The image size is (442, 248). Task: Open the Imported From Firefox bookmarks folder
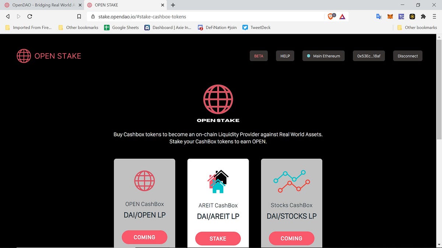pos(28,27)
